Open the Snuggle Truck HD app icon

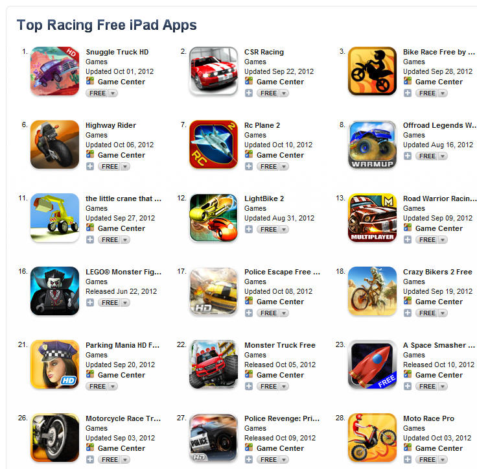point(54,71)
